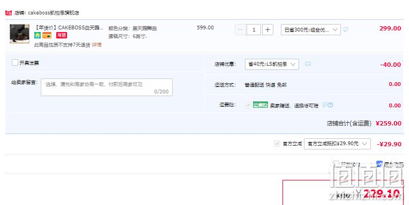Open the cakeboss凯柏思旗舰店 shop link

pos(54,13)
